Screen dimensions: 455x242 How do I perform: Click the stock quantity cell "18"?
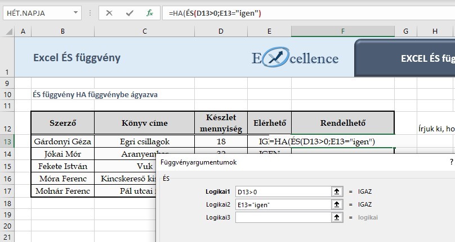click(221, 141)
